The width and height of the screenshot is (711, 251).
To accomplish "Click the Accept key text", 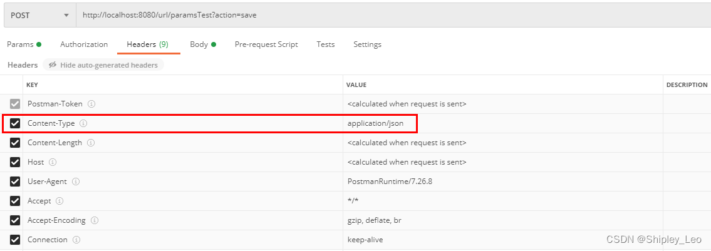I will click(39, 201).
